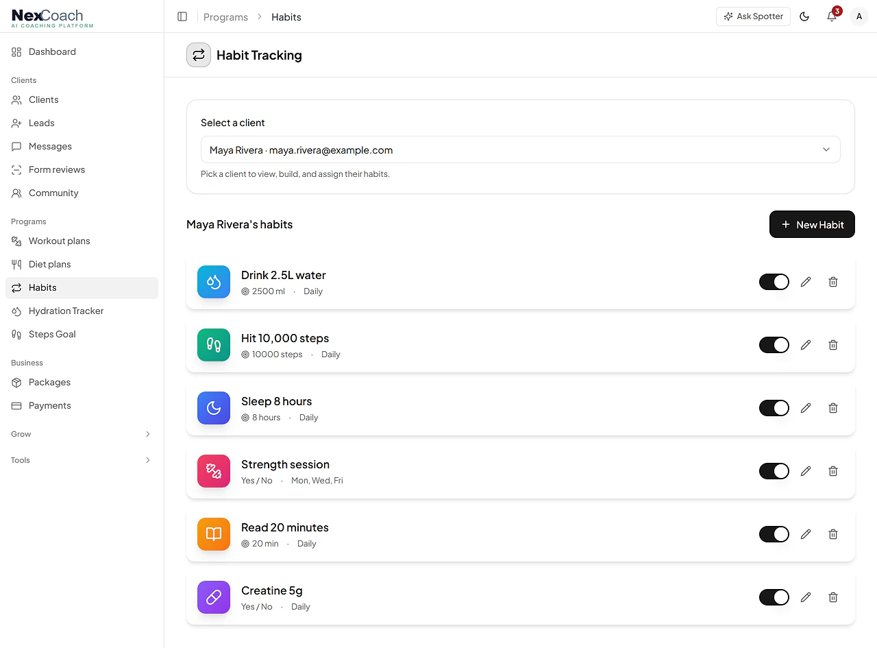Disable the Drink 2.5L water habit toggle

774,282
